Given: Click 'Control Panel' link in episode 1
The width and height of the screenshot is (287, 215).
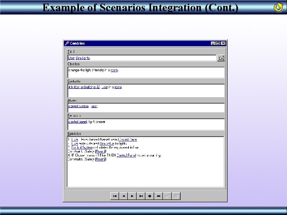Looking at the screenshot, I should (x=128, y=139).
